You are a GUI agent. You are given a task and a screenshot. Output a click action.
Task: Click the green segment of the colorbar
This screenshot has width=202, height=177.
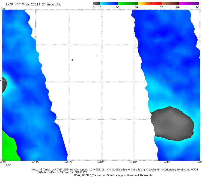point(128,3)
